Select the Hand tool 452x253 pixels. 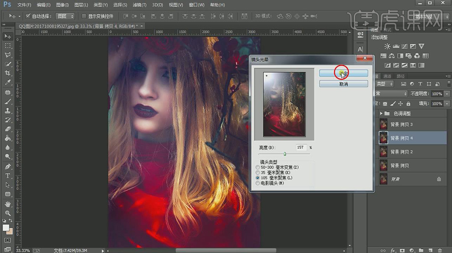coord(8,204)
